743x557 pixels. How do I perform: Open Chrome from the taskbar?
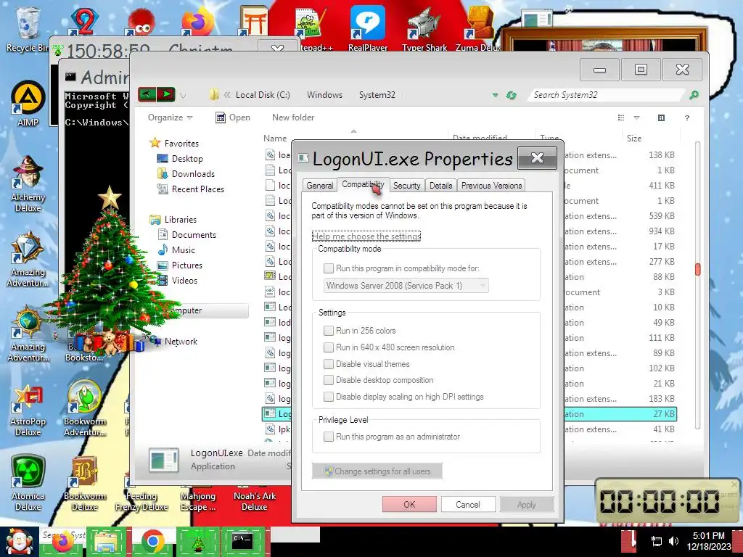tap(152, 542)
